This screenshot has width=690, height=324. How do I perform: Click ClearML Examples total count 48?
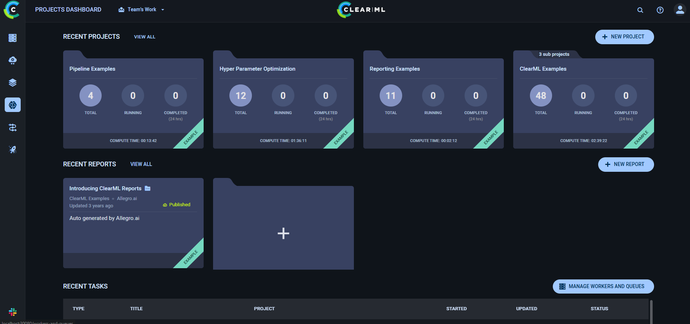click(541, 96)
